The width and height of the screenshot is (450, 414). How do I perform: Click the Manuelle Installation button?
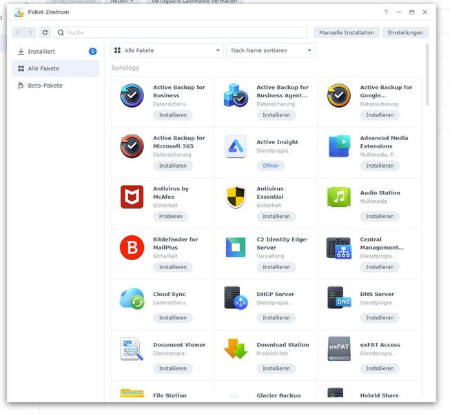[x=347, y=32]
